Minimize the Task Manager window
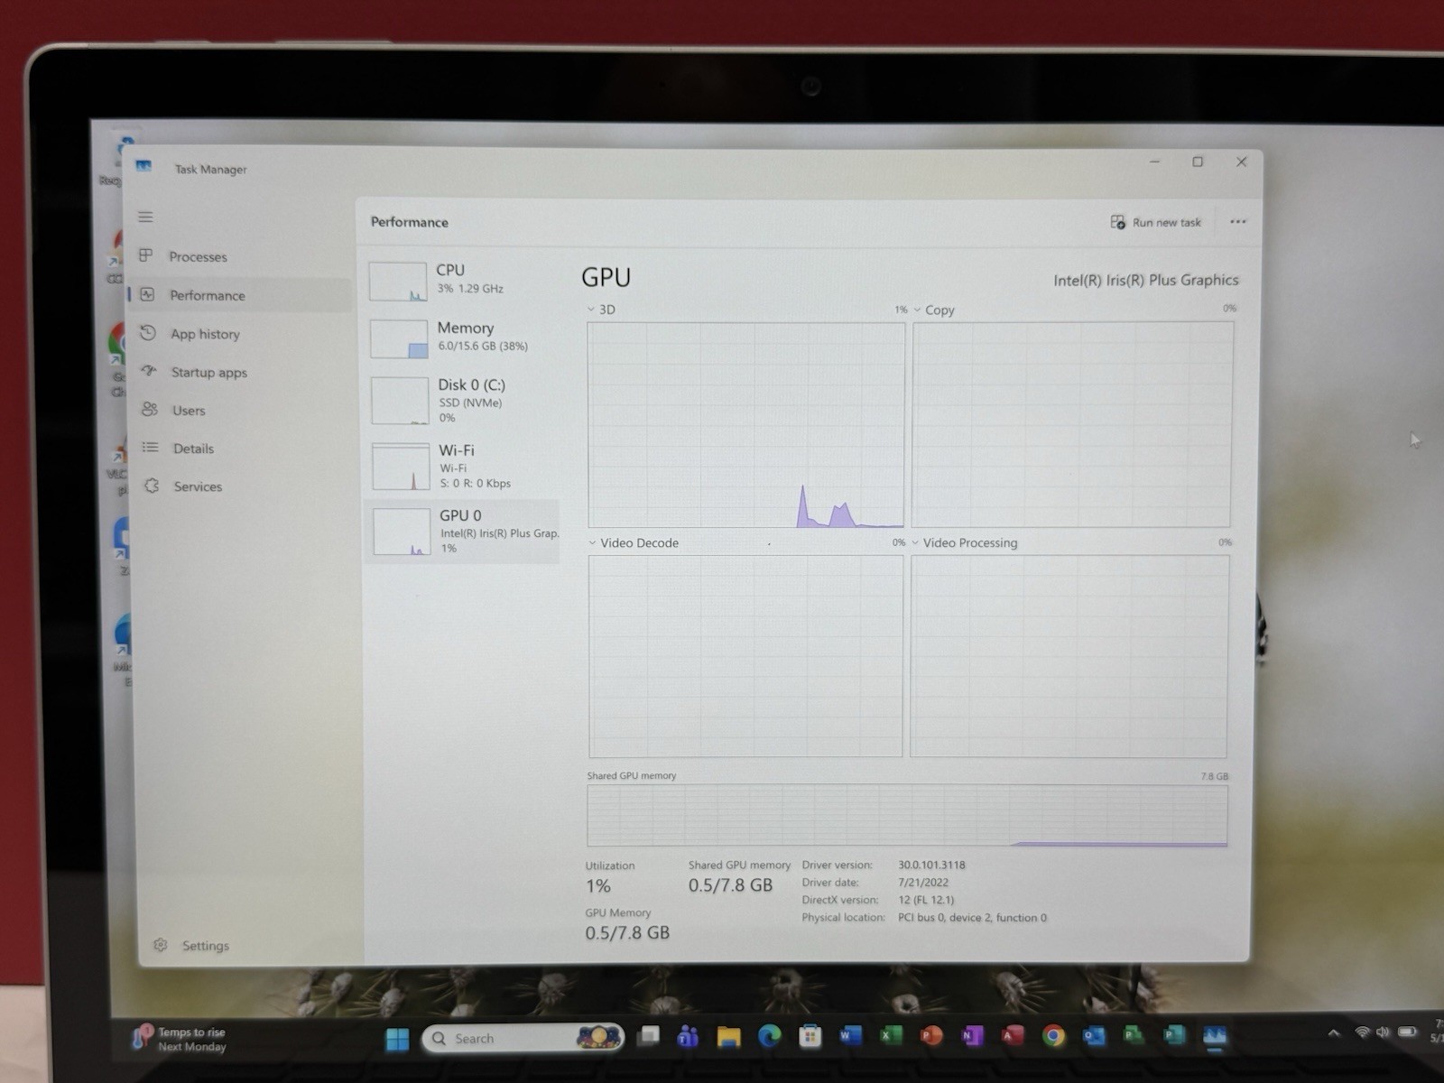This screenshot has height=1083, width=1444. 1154,162
